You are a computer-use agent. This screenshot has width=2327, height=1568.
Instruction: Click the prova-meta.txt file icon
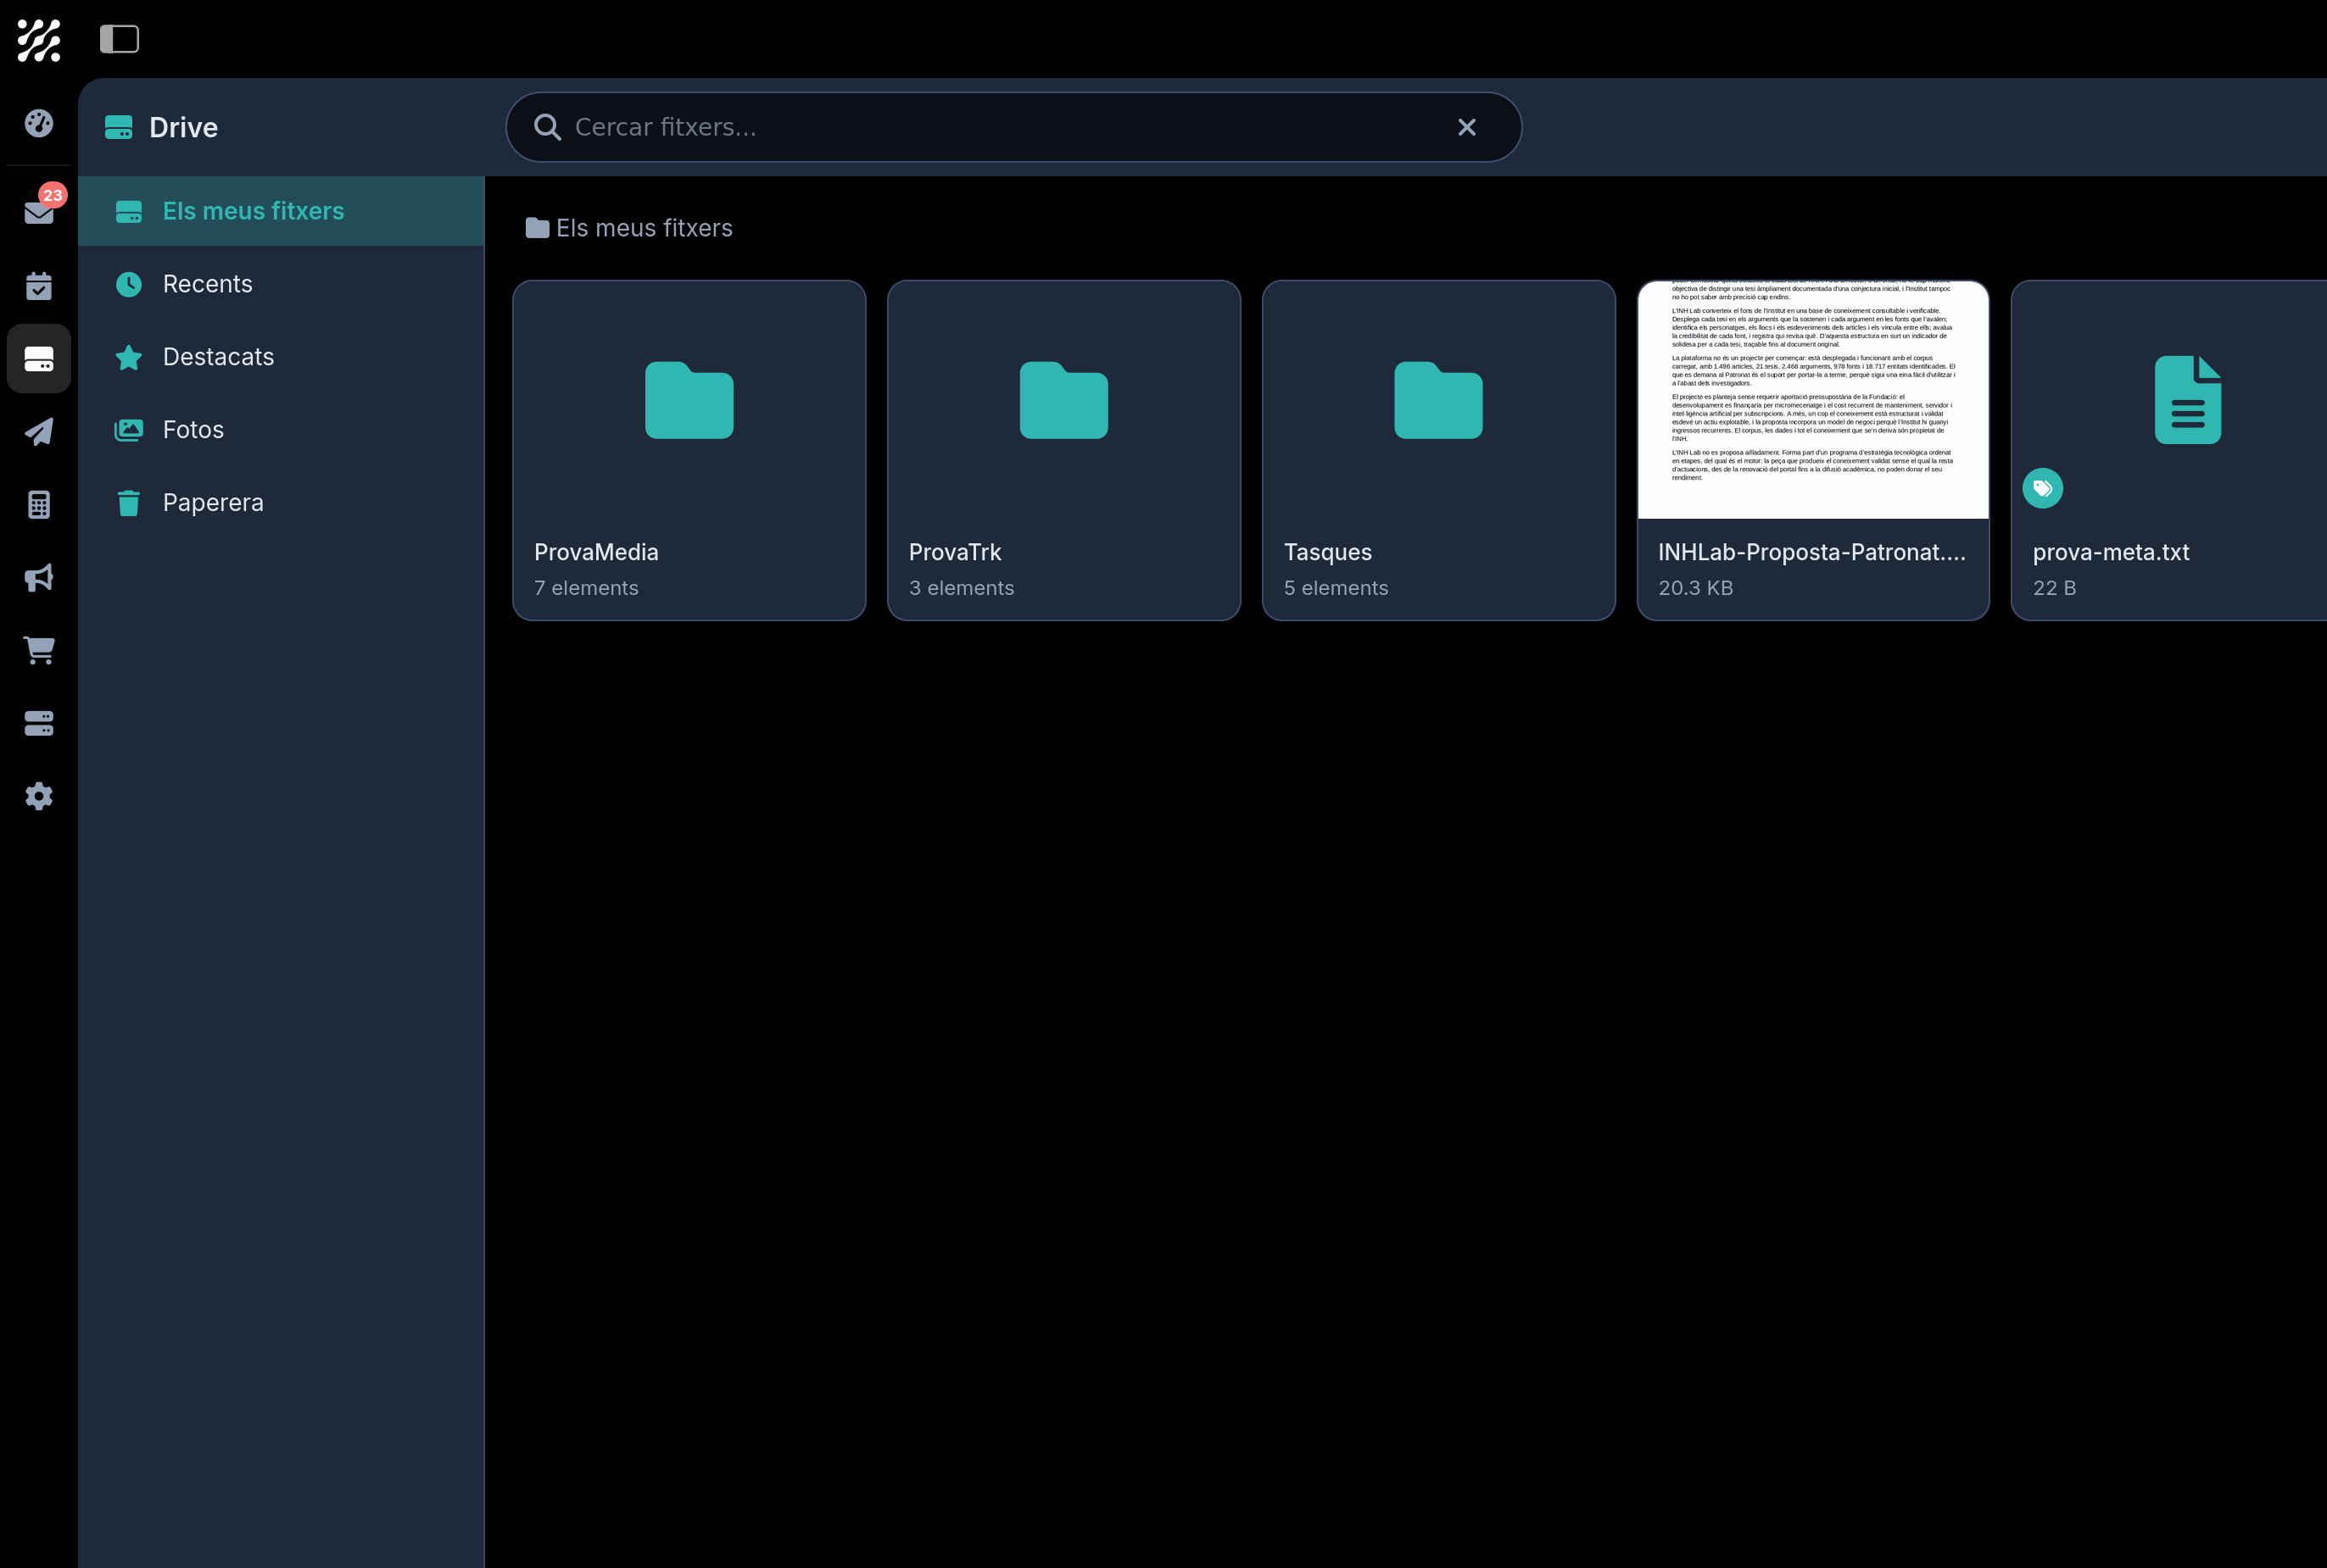tap(2188, 400)
